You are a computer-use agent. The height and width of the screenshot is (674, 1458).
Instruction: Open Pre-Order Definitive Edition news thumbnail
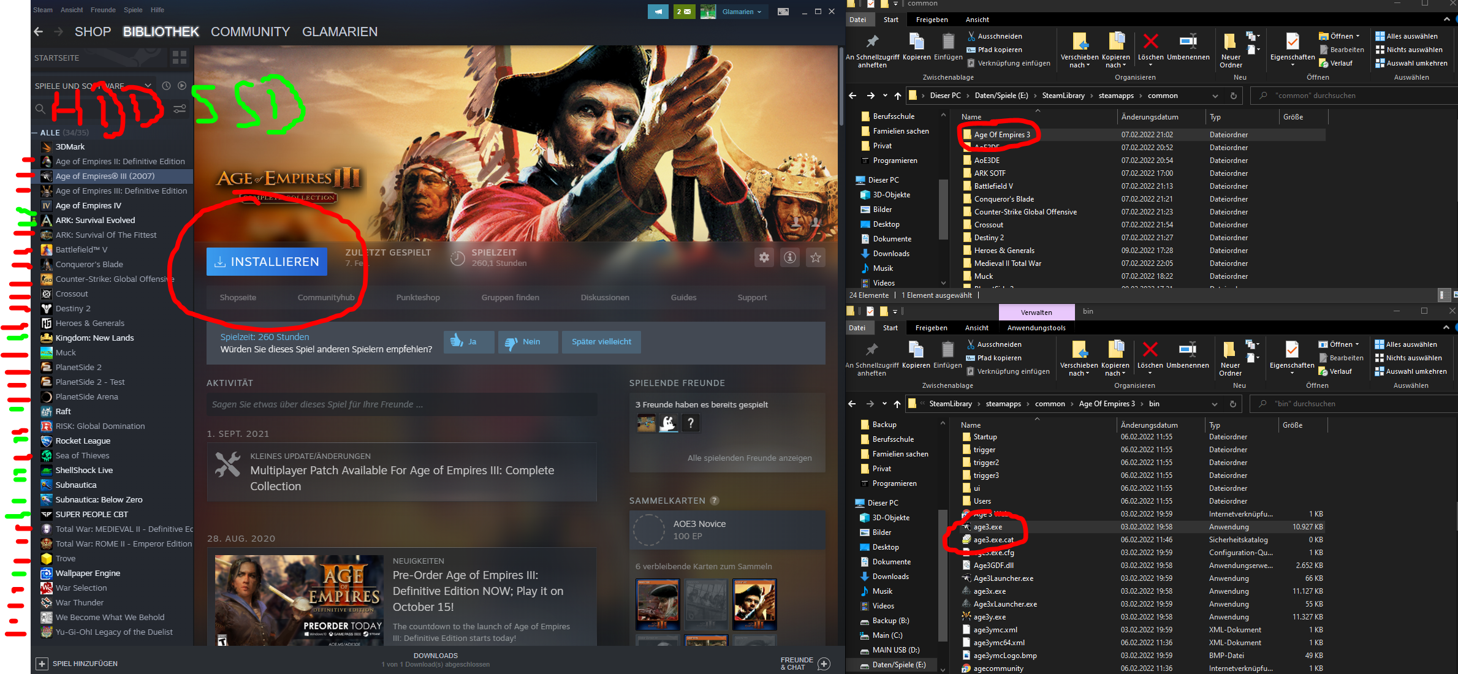300,601
